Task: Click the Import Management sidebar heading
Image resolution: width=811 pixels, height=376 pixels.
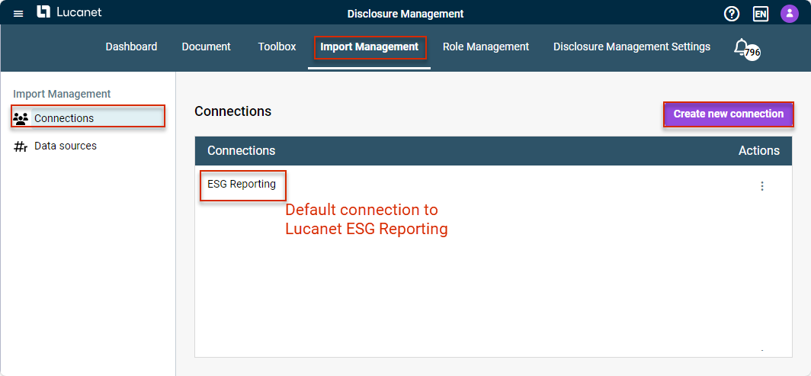Action: (62, 94)
